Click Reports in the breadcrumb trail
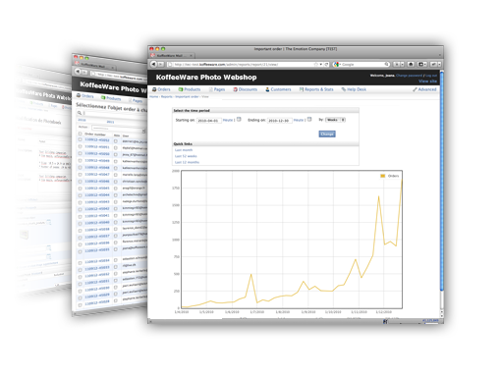The image size is (501, 378). pyautogui.click(x=166, y=96)
